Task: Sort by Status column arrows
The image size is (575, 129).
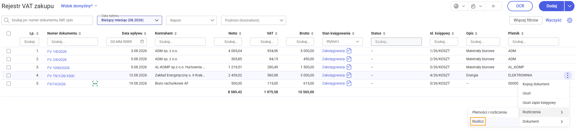Action: tap(384, 34)
